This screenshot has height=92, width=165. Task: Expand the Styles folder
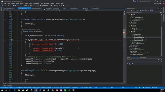click(x=129, y=31)
